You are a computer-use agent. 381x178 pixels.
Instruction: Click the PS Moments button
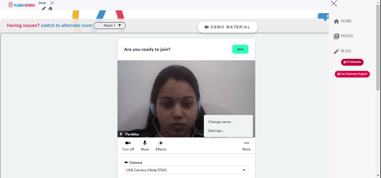pos(352,62)
